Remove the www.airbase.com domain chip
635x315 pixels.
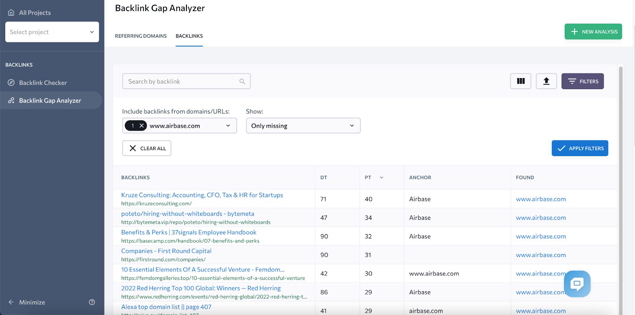(x=141, y=126)
